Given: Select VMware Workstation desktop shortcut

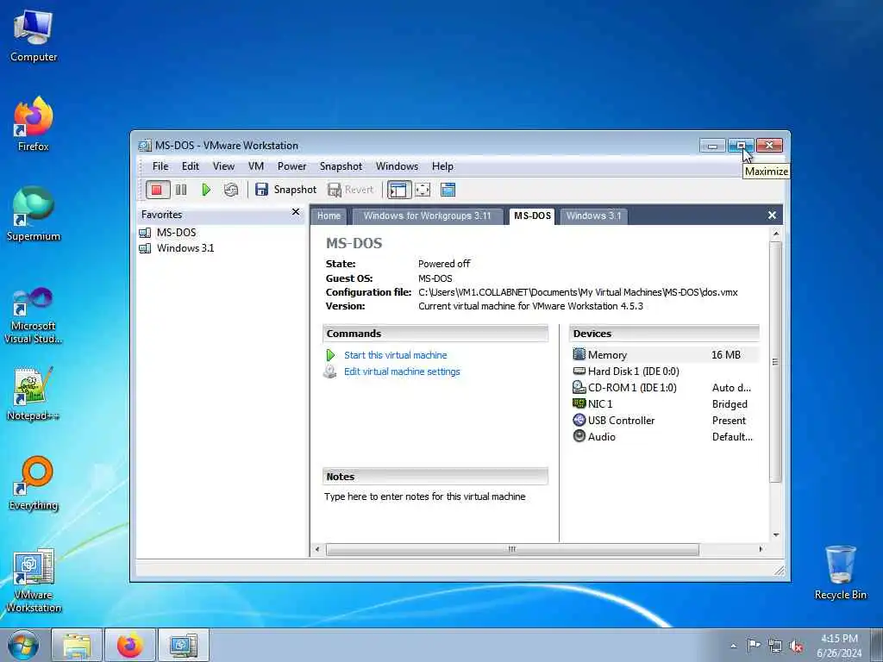Looking at the screenshot, I should coord(34,580).
